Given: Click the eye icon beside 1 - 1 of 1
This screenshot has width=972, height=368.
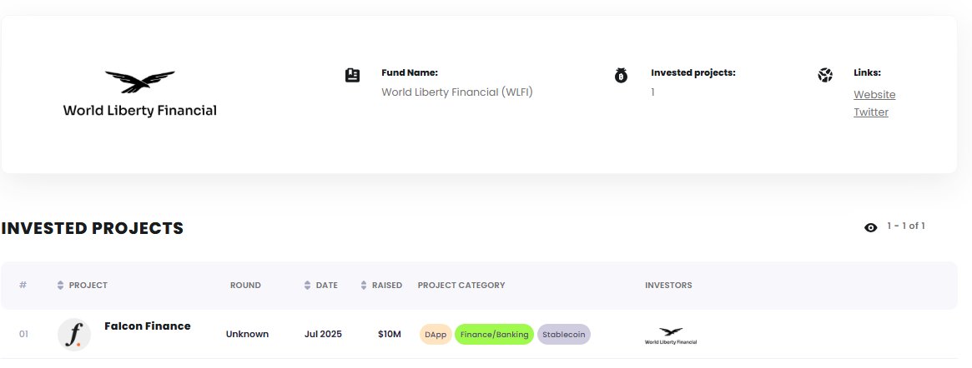Looking at the screenshot, I should click(870, 227).
